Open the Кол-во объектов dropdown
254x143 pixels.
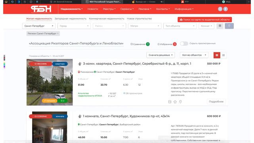pos(194,55)
